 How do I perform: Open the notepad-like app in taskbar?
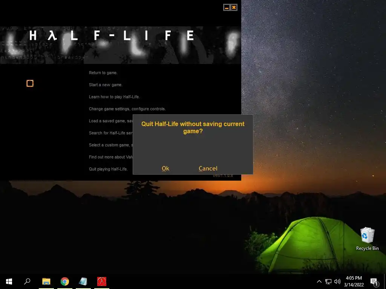tap(83, 281)
